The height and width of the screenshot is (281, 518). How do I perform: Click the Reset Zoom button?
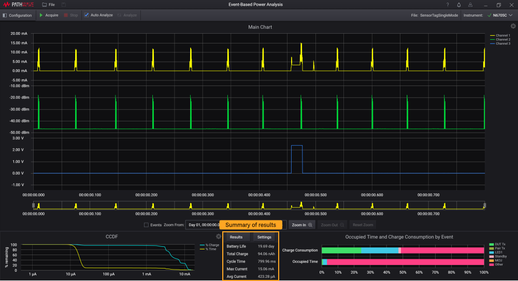364,225
